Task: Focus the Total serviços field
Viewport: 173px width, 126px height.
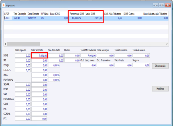Action: [105, 56]
